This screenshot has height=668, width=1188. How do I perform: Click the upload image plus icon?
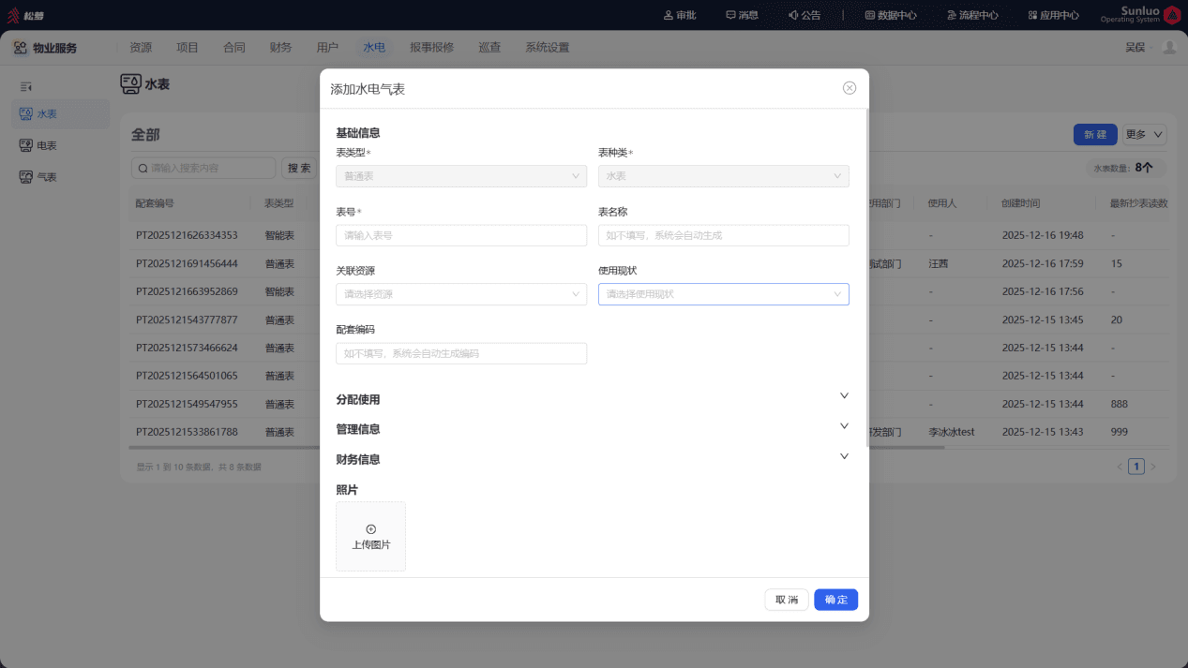tap(371, 529)
